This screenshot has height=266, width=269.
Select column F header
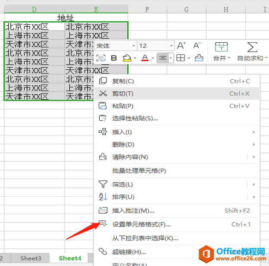147,9
